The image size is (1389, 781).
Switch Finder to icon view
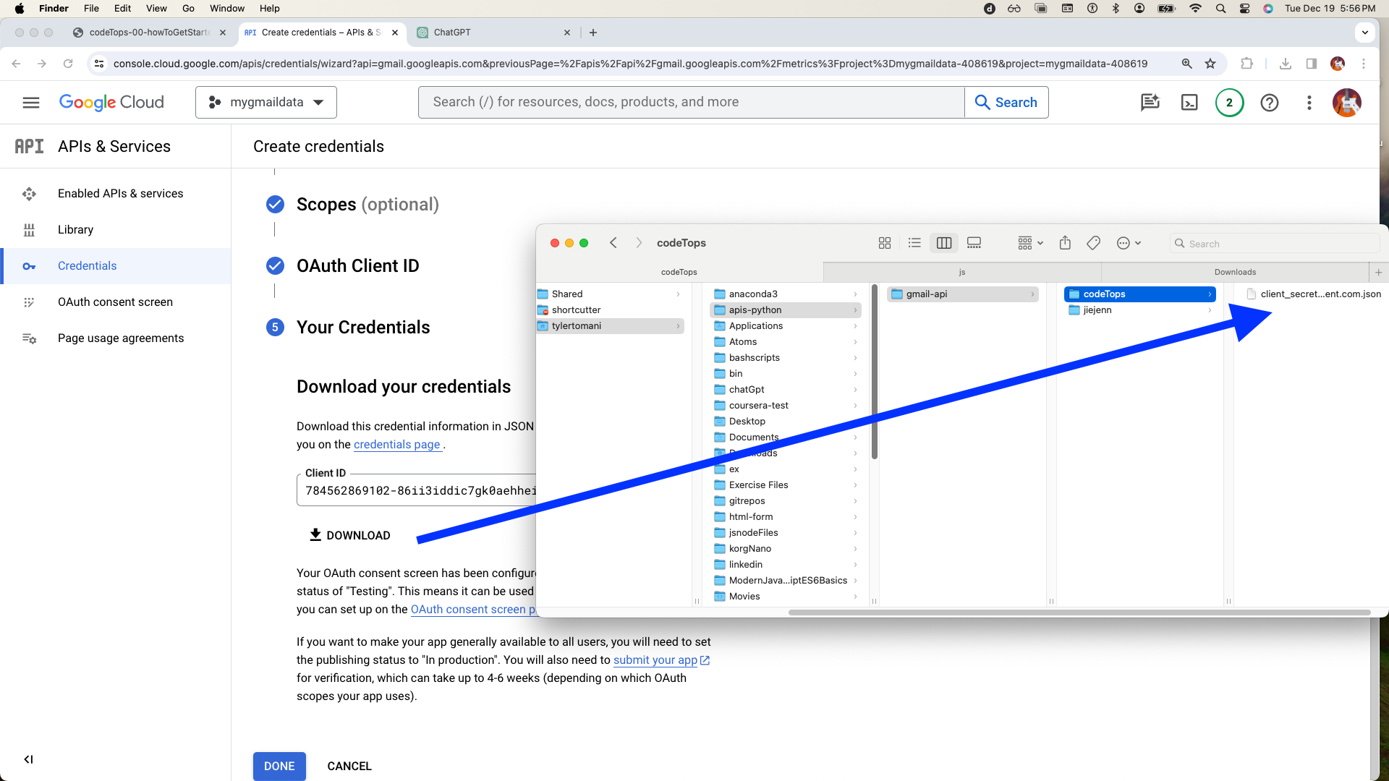pos(885,243)
